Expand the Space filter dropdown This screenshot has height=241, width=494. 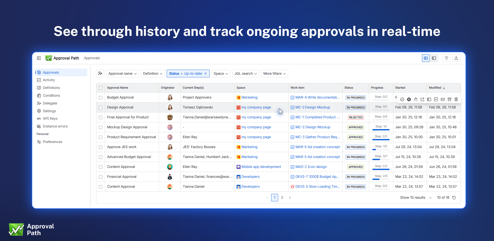[x=221, y=73]
